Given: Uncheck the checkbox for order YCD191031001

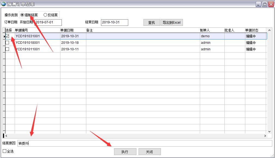Looking at the screenshot, I should (x=7, y=36).
